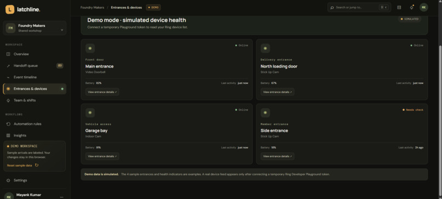
Task: Click the Automation rules icon
Action: (x=8, y=124)
